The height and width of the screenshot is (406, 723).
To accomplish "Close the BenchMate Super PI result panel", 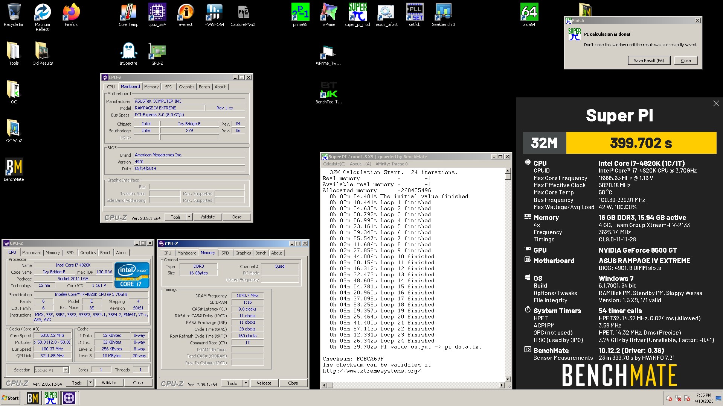I will tap(716, 103).
